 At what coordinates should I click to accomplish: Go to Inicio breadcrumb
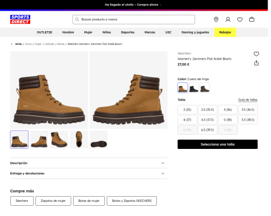(x=29, y=44)
